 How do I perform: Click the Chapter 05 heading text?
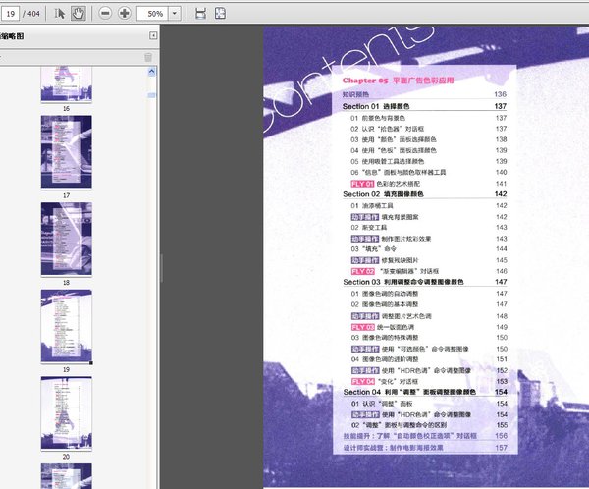click(x=398, y=81)
